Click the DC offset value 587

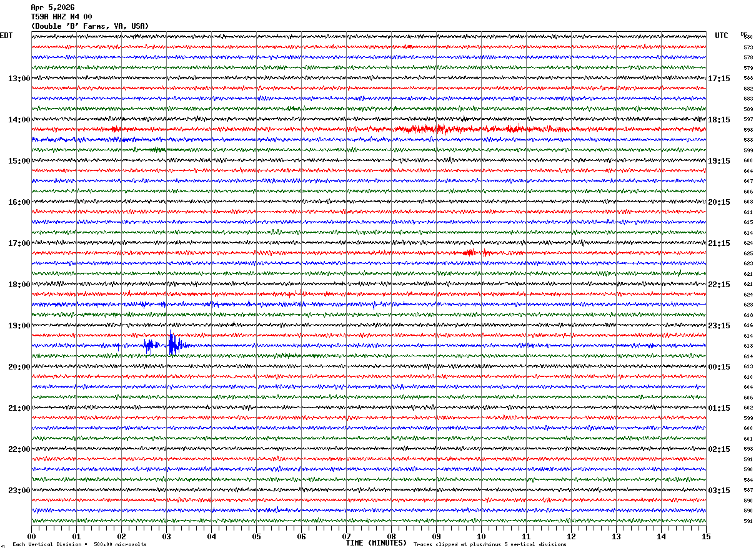pyautogui.click(x=748, y=490)
